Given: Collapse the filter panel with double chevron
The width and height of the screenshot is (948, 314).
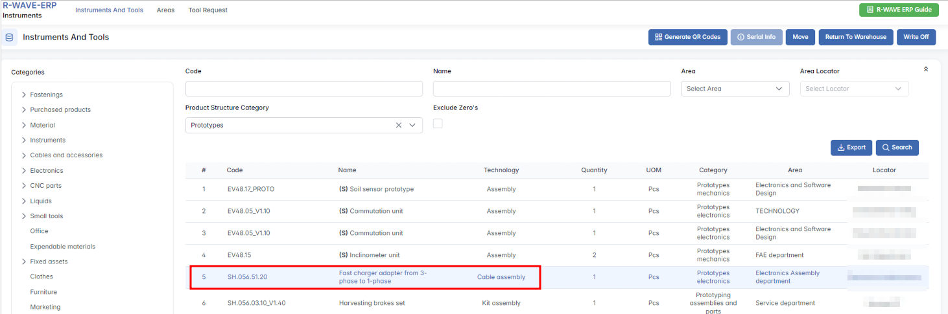Looking at the screenshot, I should [x=926, y=69].
